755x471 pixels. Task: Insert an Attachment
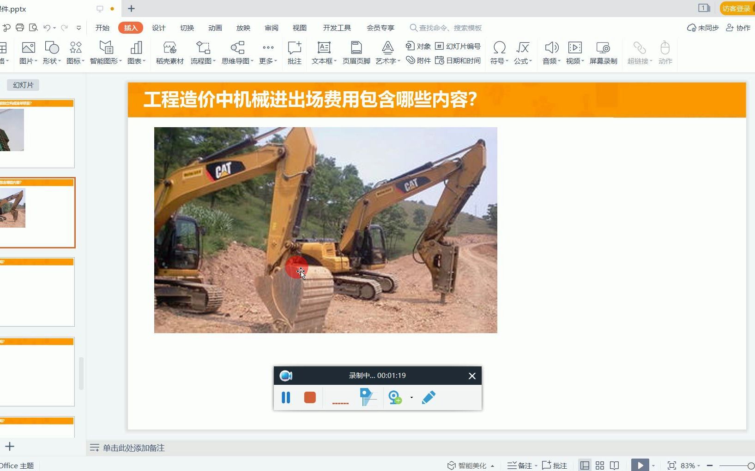coord(418,60)
